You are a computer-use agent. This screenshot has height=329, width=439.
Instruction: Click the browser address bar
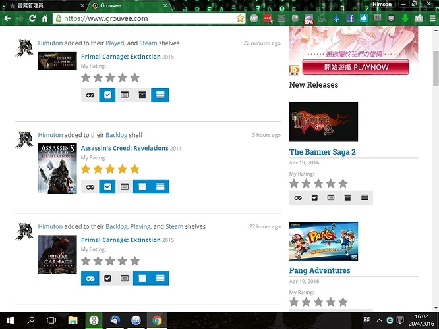tap(148, 18)
